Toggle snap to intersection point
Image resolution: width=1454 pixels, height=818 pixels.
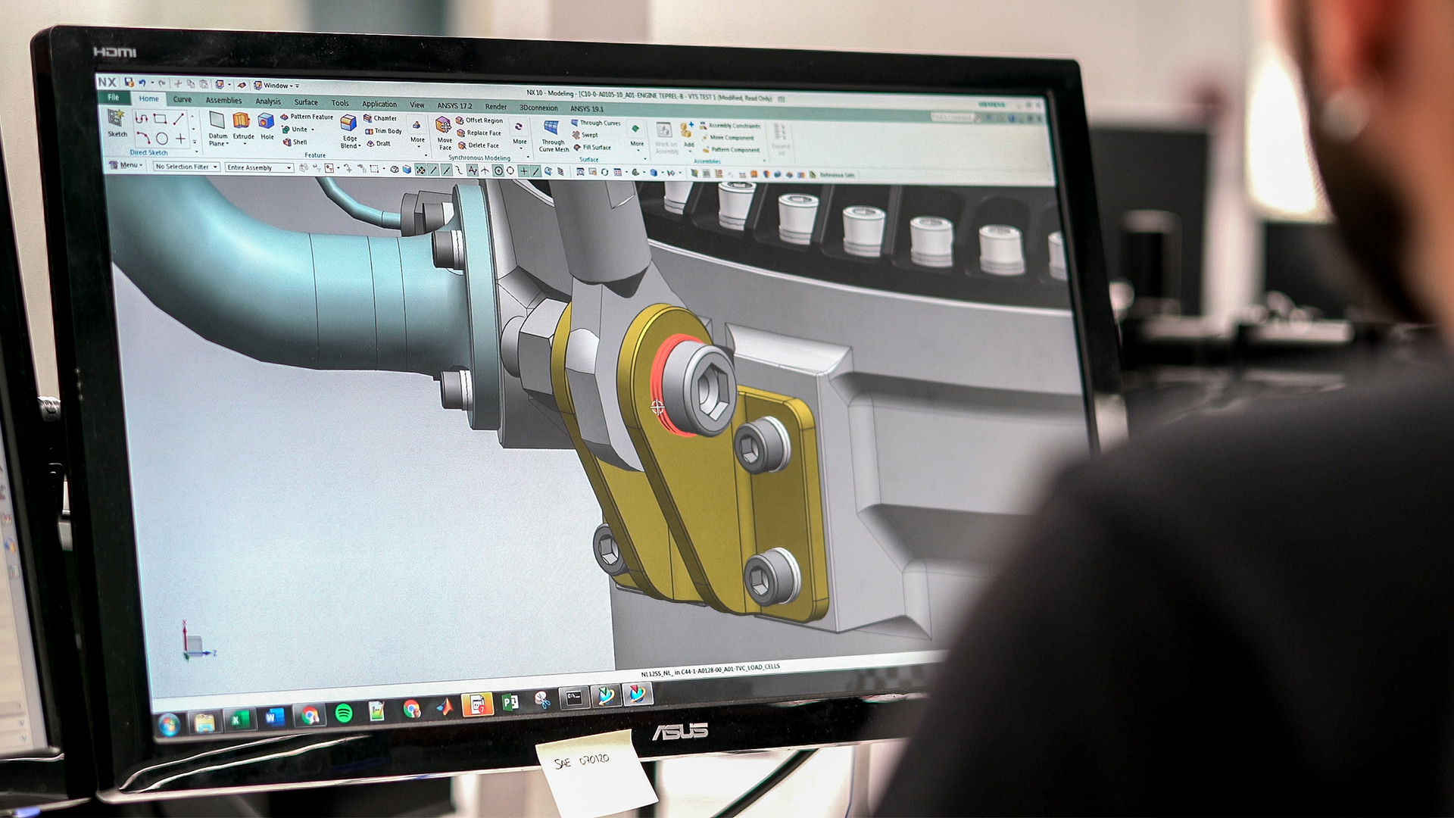point(485,170)
